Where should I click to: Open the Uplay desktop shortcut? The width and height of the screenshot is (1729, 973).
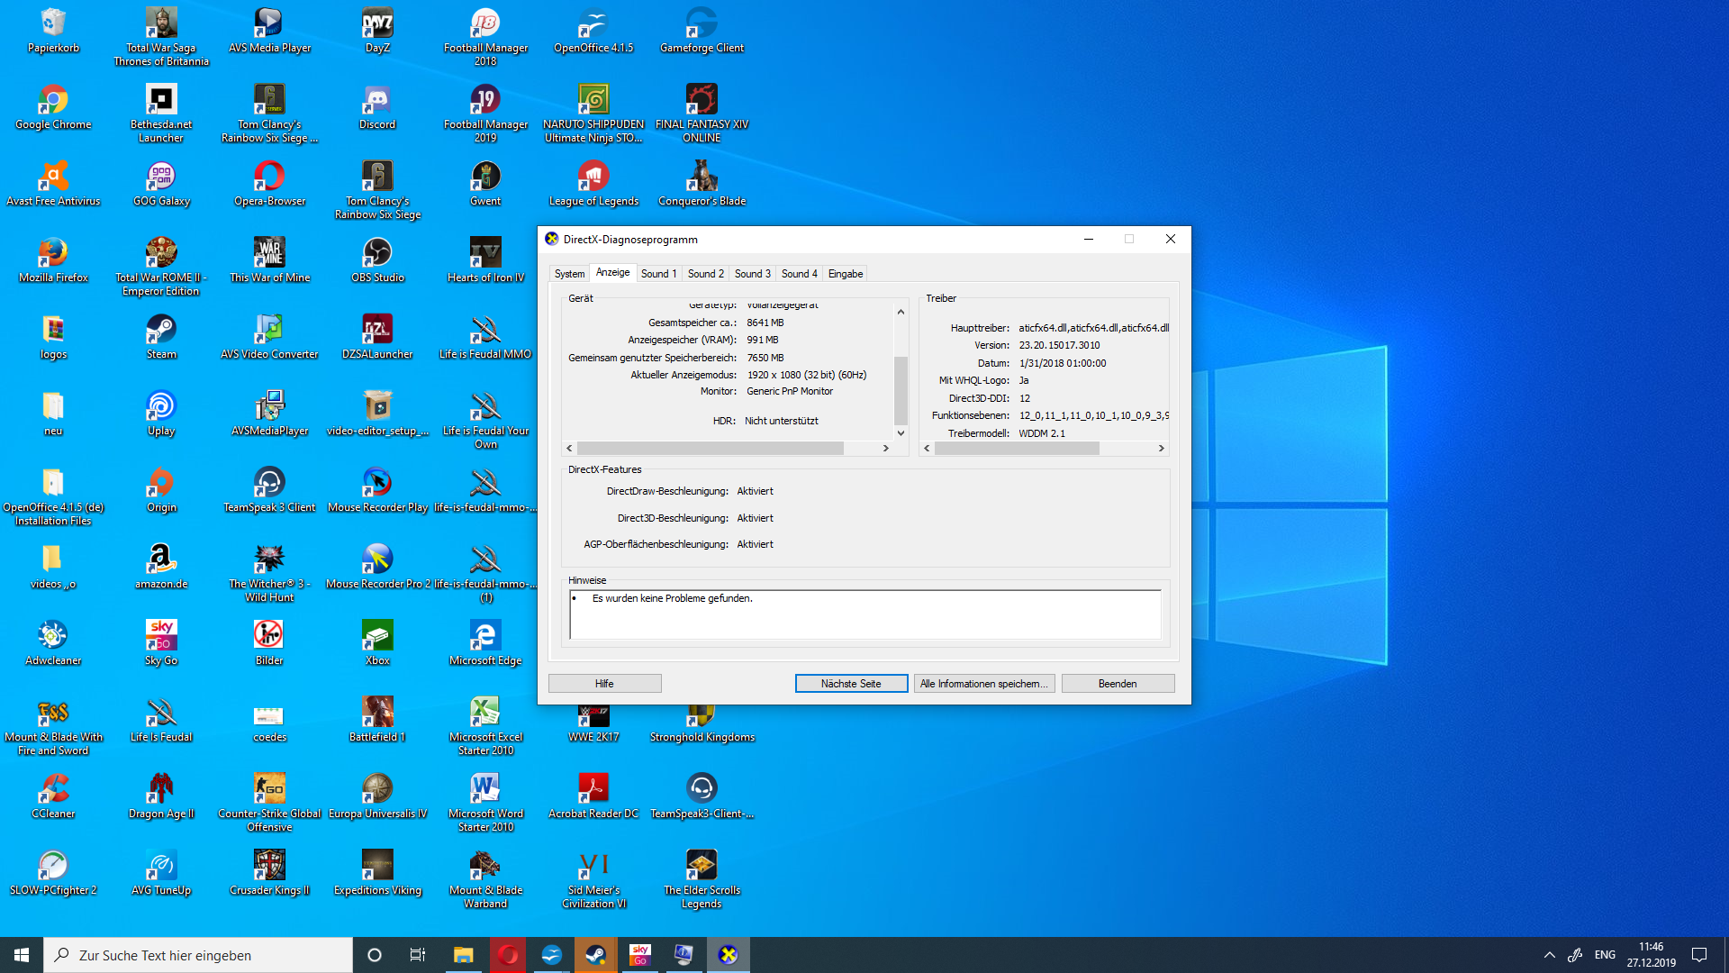tap(161, 406)
